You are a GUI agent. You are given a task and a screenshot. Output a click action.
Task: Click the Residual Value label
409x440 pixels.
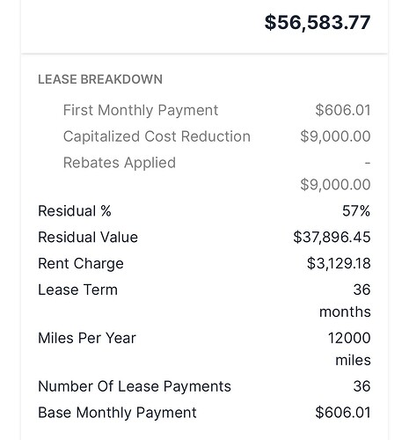(x=88, y=237)
